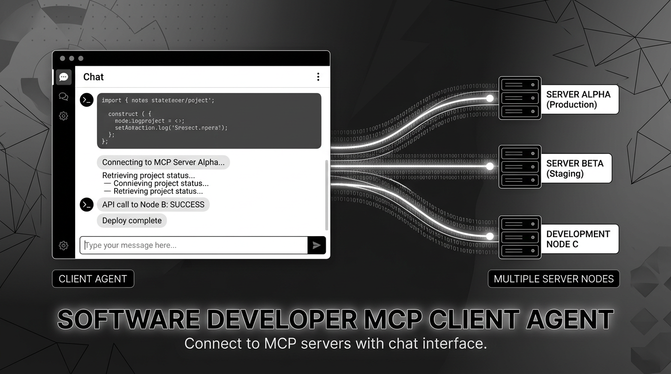Select the 'Chat' header tab

tap(93, 76)
